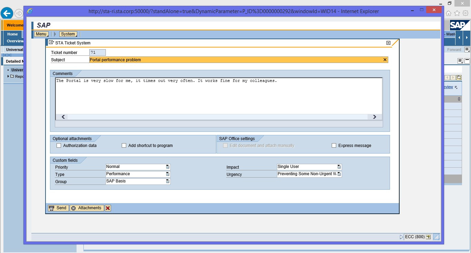
Task: Expand the status bar triangle near ECC (800)
Action: point(401,237)
